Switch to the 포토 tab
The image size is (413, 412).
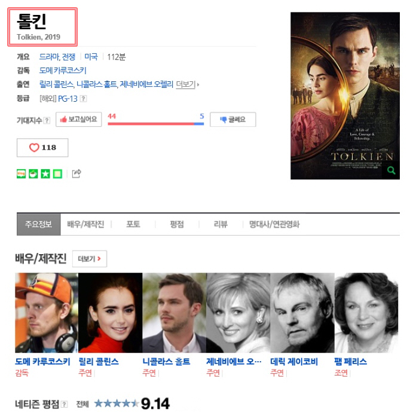point(133,224)
